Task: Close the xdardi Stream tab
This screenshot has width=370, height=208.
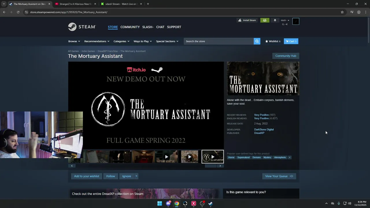Action: 141,4
